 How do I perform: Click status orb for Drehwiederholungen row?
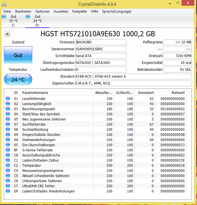point(8,140)
